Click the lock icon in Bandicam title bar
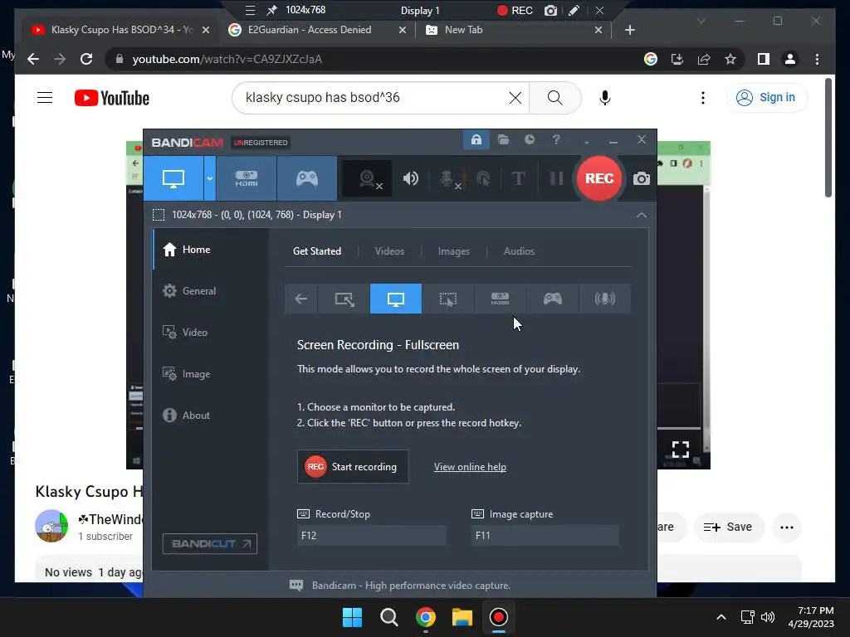 (476, 139)
